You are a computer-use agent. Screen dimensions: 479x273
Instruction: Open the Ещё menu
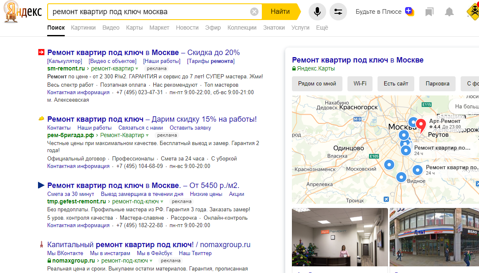tap(322, 28)
